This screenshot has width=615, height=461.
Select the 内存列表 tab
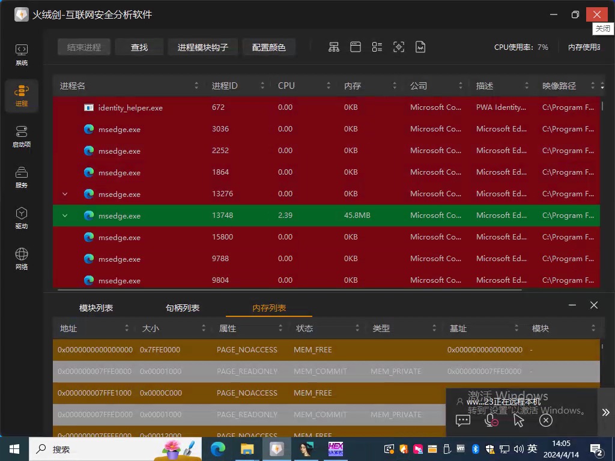click(269, 308)
